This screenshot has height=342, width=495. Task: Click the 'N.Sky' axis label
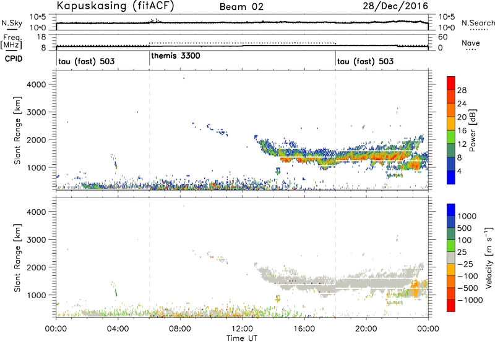coord(12,23)
